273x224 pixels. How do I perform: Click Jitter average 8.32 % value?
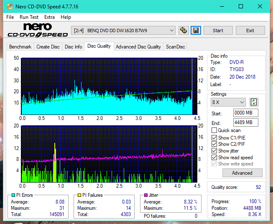tap(191, 202)
